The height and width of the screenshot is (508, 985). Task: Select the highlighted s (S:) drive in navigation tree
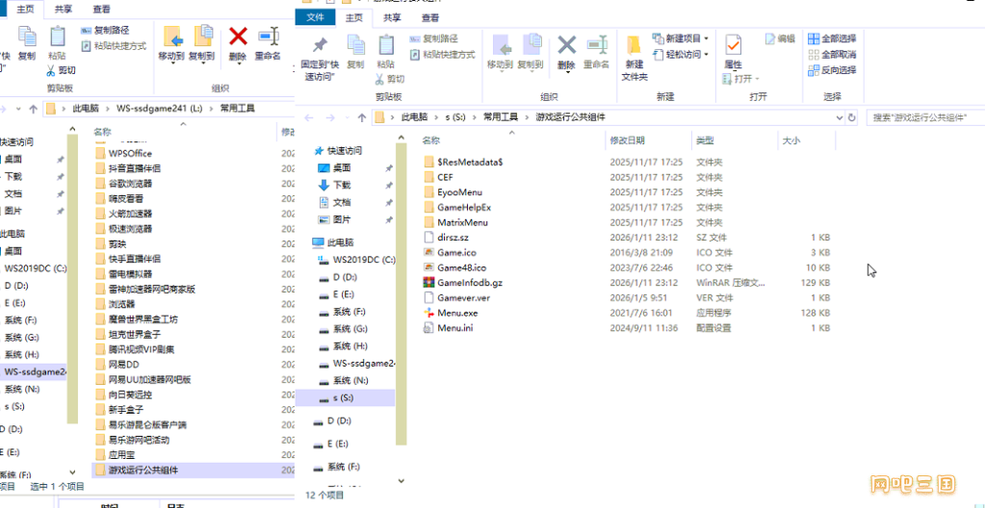pyautogui.click(x=344, y=397)
